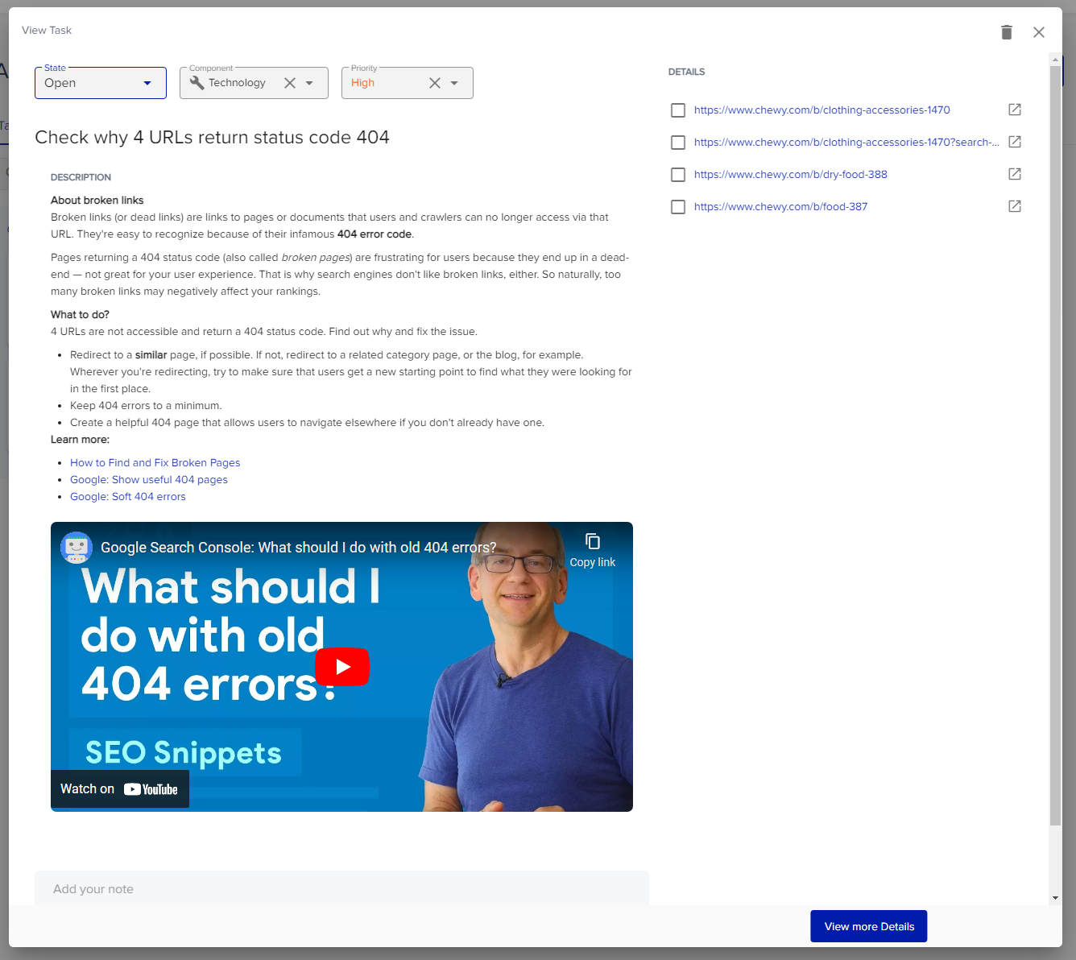Click the video channel avatar icon
The image size is (1076, 960).
coord(77,548)
